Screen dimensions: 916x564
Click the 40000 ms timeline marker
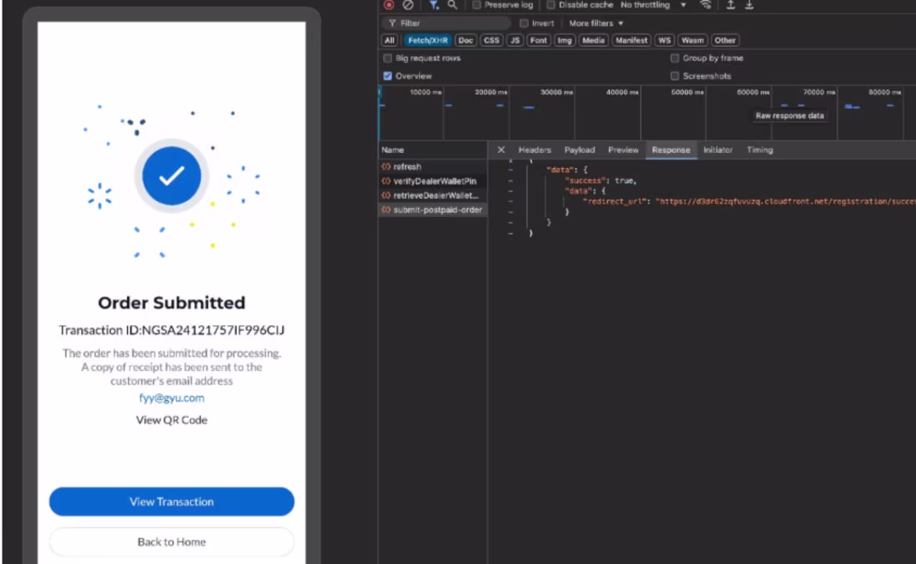[x=621, y=92]
